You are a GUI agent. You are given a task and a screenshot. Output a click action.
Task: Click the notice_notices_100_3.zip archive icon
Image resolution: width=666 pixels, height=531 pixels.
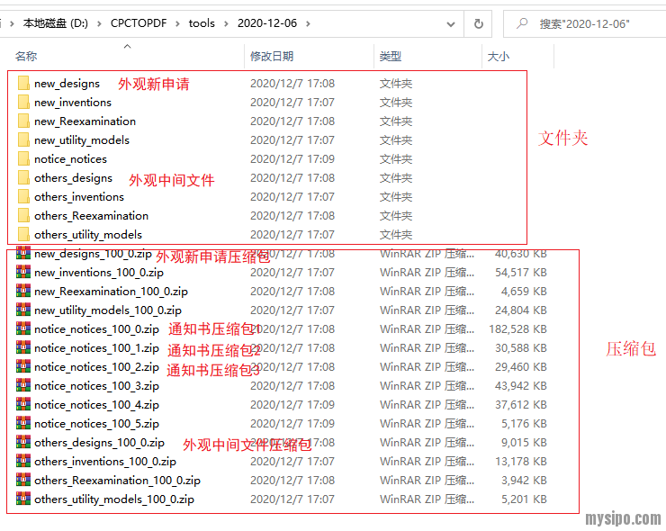coord(23,386)
